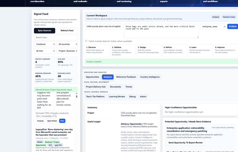The width and height of the screenshot is (238, 152).
Task: Open the All time dropdown
Action: click(45, 51)
